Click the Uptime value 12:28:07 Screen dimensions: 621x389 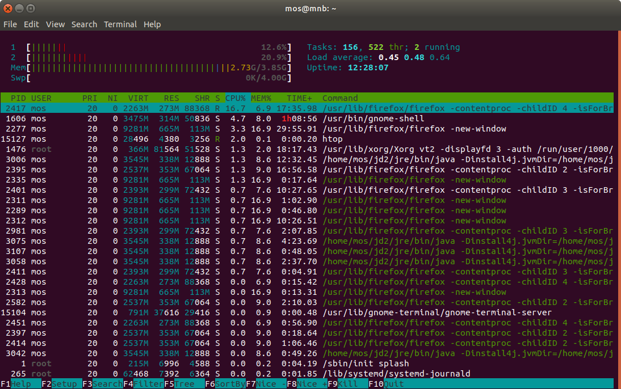click(x=368, y=67)
